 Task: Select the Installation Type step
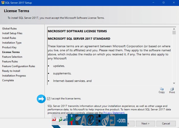point(12,43)
